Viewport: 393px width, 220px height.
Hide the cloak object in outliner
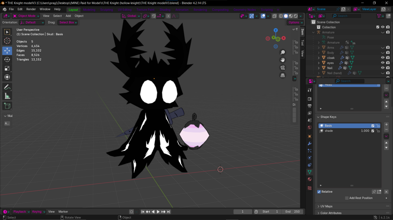click(x=382, y=58)
